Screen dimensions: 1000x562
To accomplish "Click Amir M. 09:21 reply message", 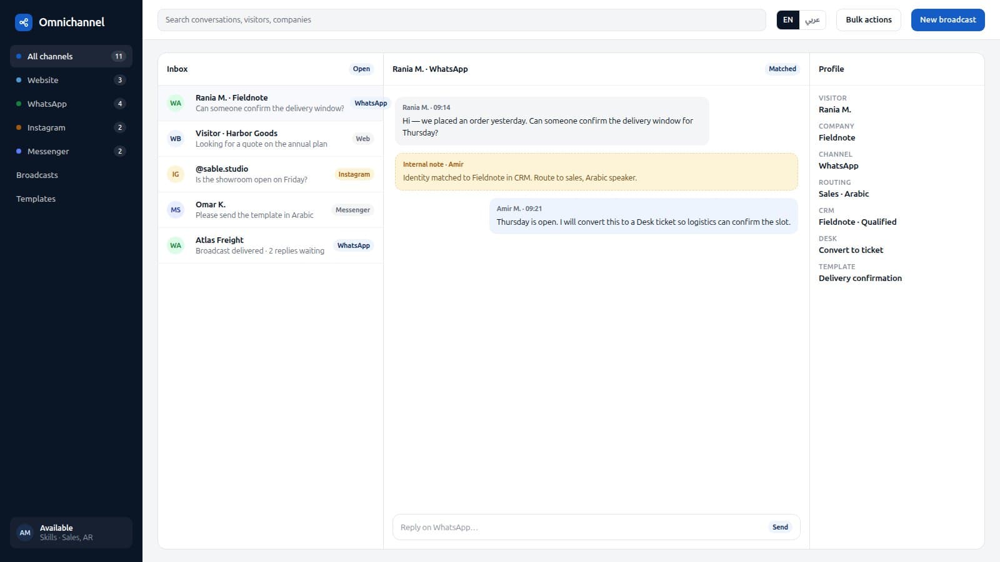I will [x=643, y=216].
